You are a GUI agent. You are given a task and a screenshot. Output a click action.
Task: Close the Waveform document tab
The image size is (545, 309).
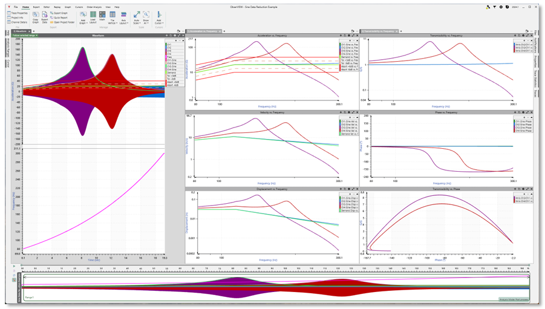[29, 31]
